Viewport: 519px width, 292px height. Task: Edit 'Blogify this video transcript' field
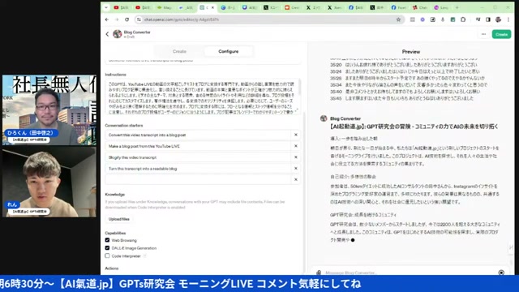point(198,157)
